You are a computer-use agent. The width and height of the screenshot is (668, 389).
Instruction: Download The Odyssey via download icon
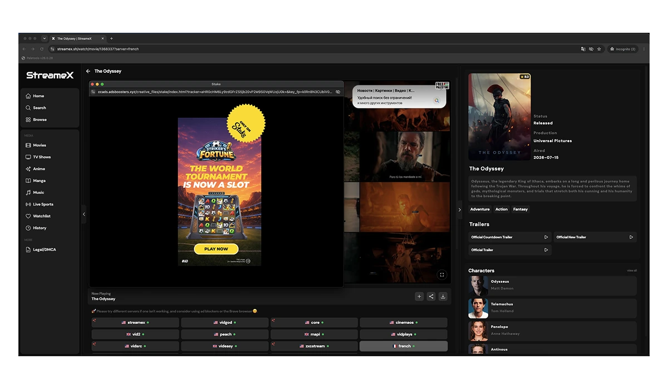pos(443,297)
